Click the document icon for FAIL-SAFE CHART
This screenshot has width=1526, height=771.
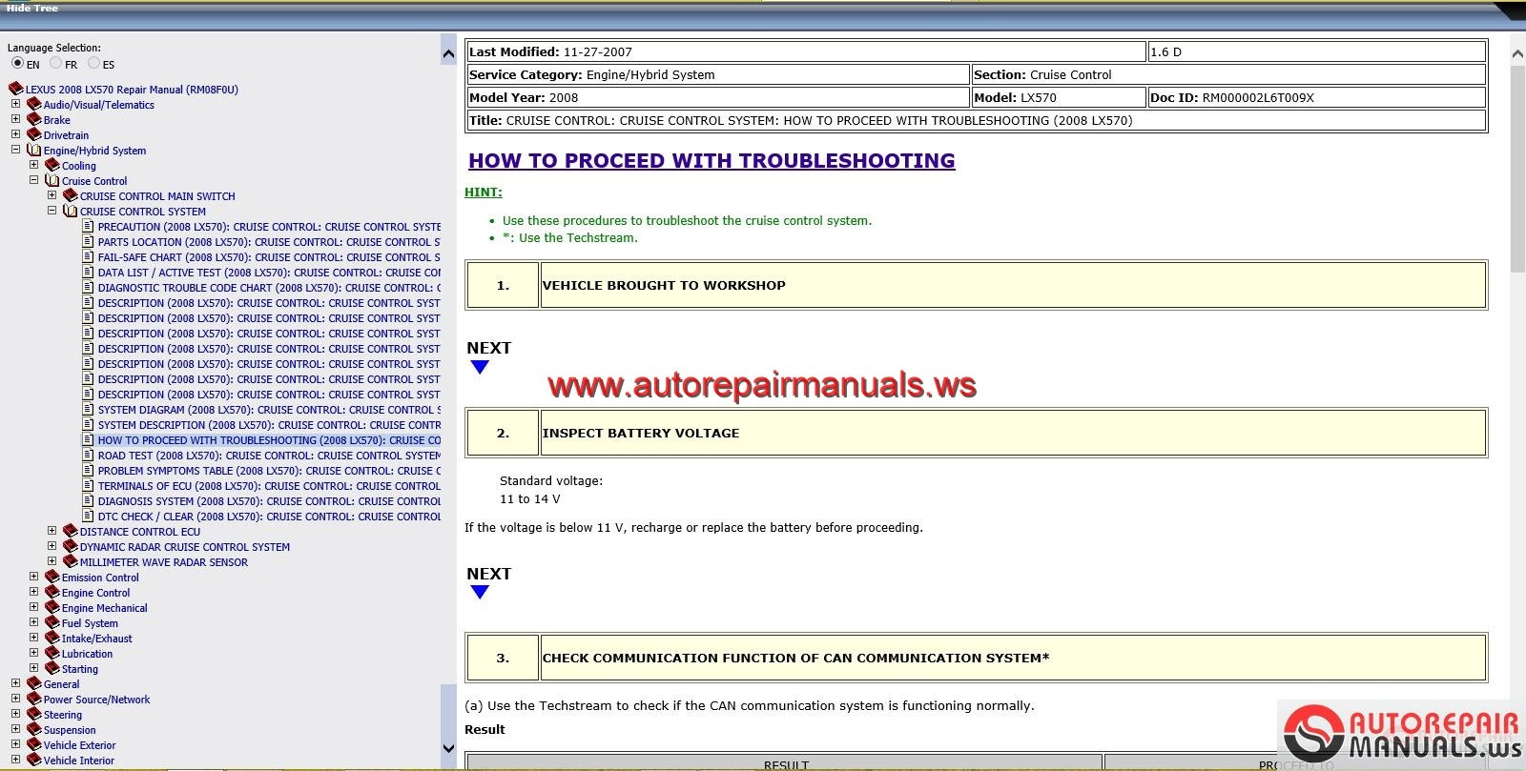pos(88,256)
